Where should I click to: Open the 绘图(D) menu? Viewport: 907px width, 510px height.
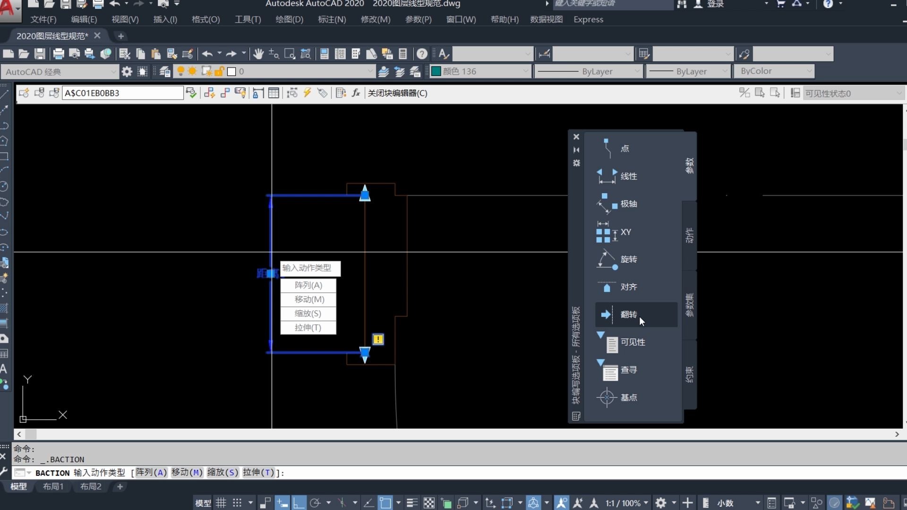tap(289, 19)
